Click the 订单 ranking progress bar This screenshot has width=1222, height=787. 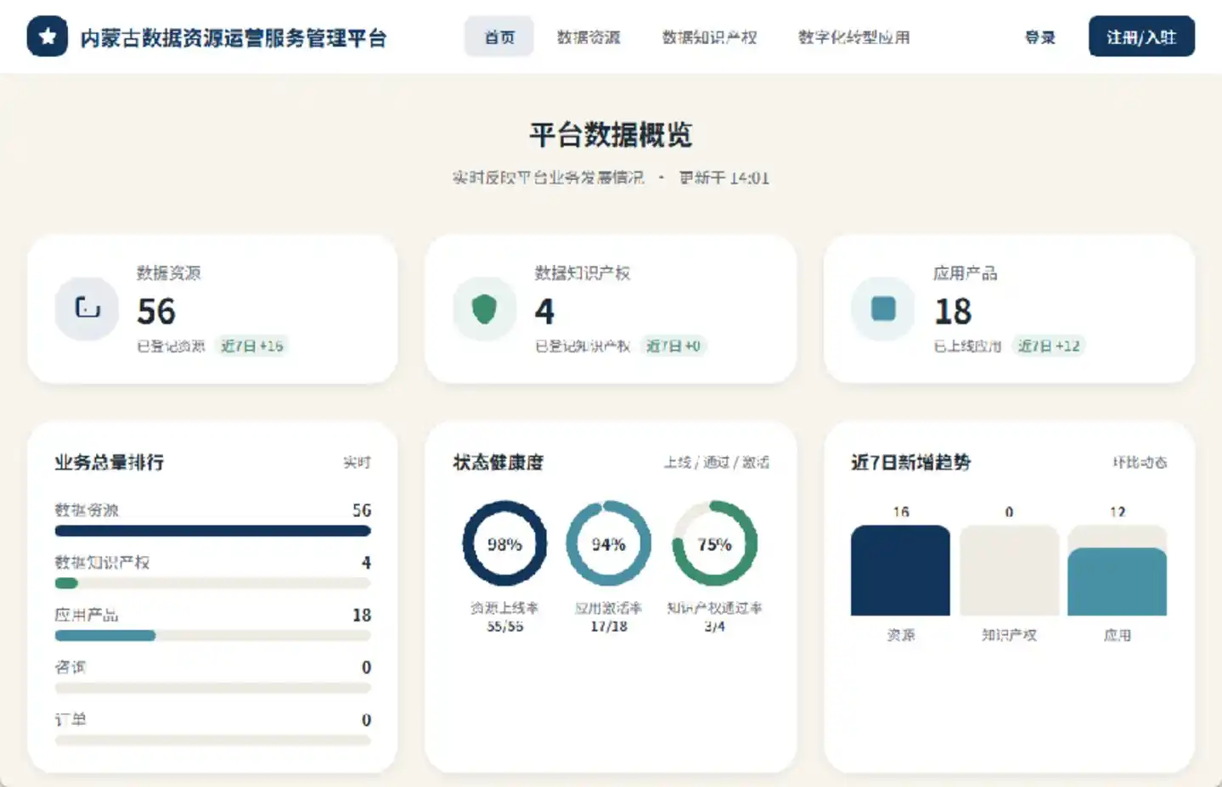coord(212,740)
